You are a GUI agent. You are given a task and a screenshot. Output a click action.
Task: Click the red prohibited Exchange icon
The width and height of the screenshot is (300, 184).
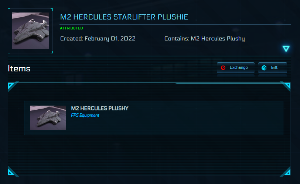click(x=223, y=68)
